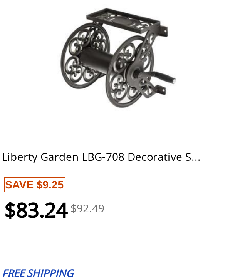Click the Liberty Garden brand name
The image size is (235, 280).
(x=40, y=157)
